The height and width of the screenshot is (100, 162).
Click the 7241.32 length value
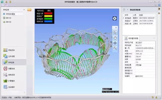point(139,54)
